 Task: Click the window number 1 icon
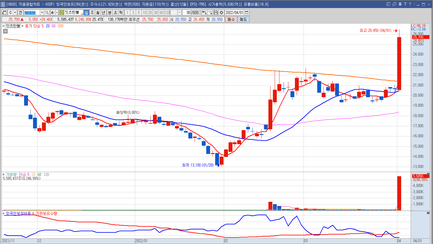coord(3,4)
